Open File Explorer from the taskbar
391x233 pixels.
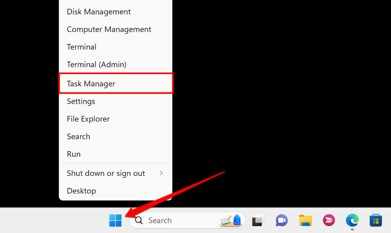(x=305, y=220)
